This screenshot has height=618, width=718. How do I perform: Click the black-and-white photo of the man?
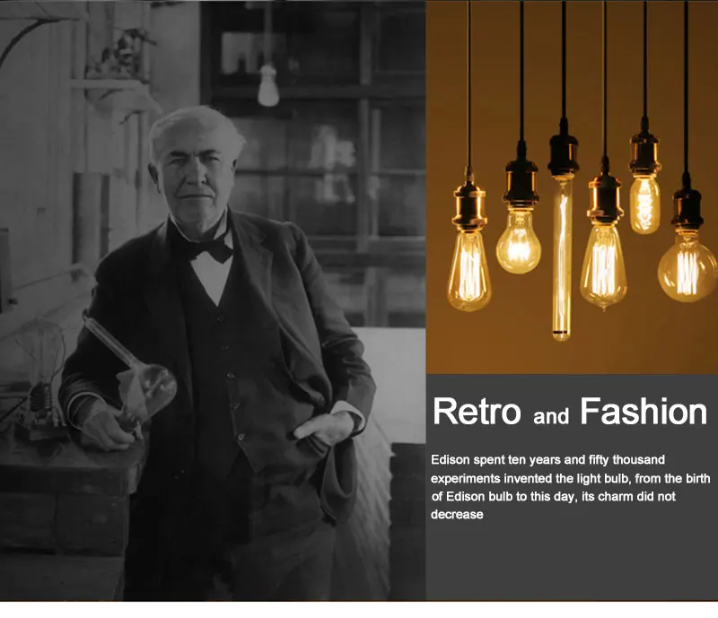click(x=213, y=300)
